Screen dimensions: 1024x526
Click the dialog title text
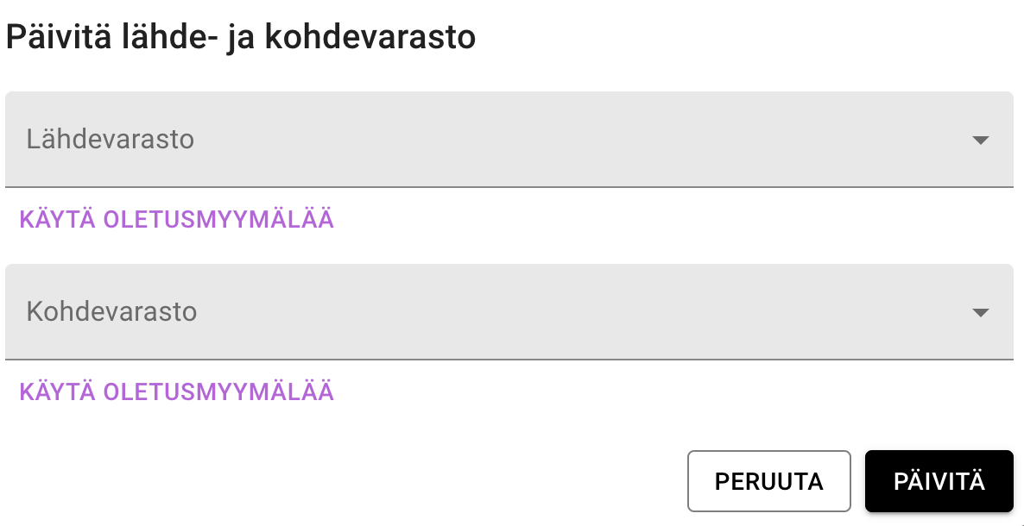tap(241, 37)
